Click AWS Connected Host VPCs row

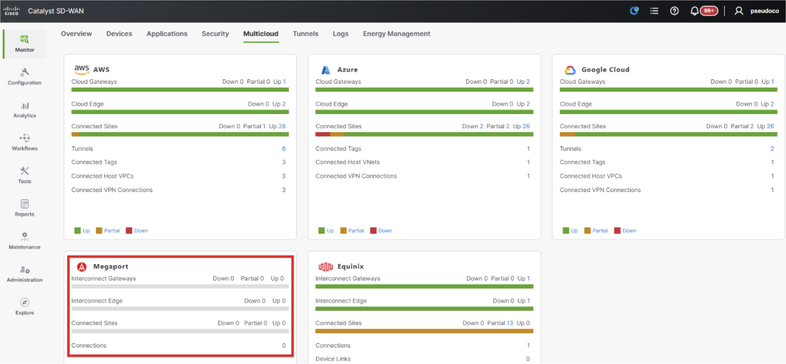[x=178, y=176]
